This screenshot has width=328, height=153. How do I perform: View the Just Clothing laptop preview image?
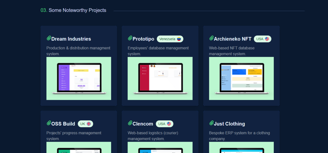pyautogui.click(x=242, y=147)
